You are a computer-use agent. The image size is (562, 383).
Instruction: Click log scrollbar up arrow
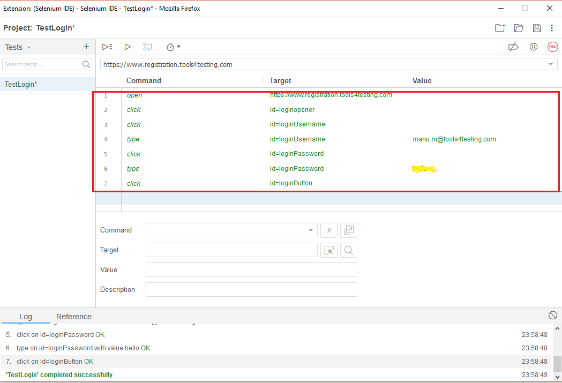click(557, 328)
